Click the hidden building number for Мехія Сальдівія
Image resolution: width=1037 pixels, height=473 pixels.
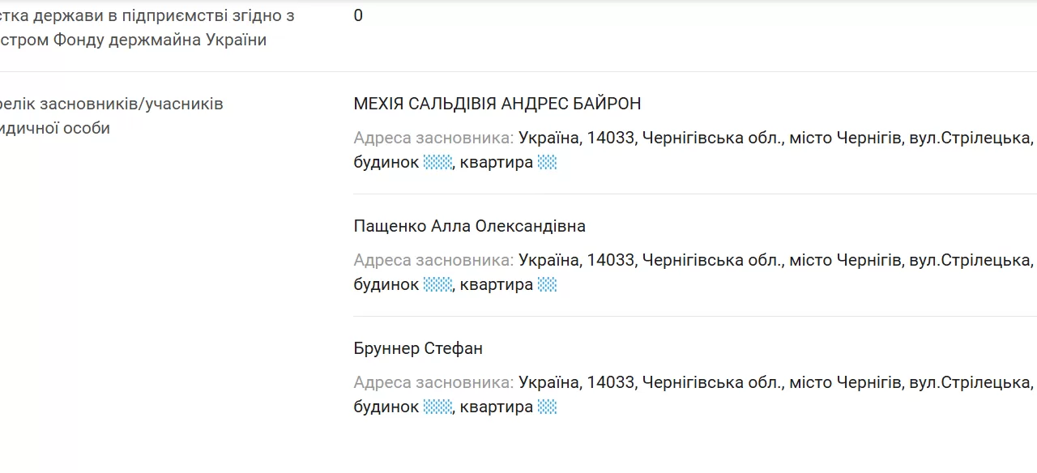(437, 163)
